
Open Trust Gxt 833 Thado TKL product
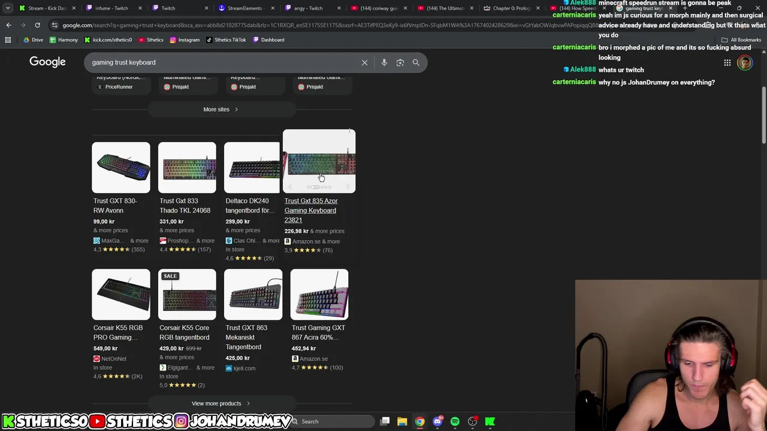[185, 205]
